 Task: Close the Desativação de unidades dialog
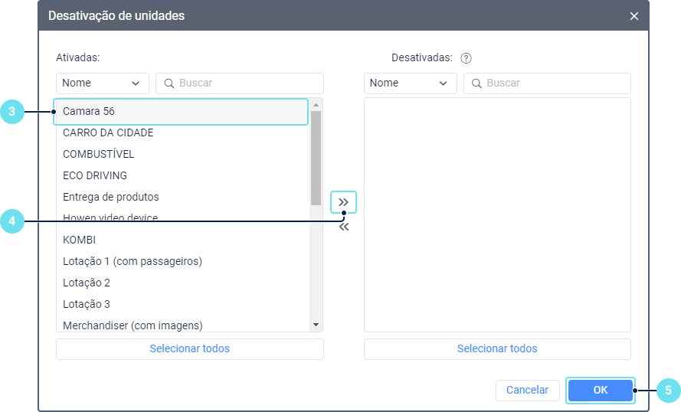634,15
